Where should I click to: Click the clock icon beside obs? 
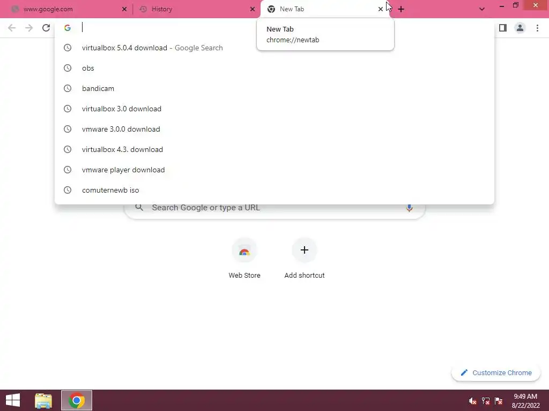68,68
